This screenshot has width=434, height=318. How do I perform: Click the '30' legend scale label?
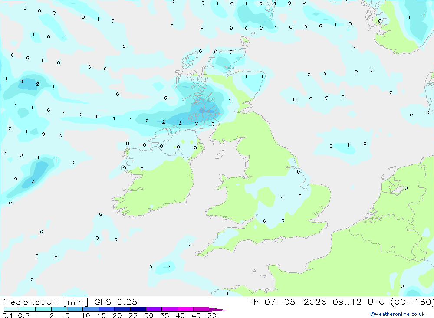tap(148, 315)
